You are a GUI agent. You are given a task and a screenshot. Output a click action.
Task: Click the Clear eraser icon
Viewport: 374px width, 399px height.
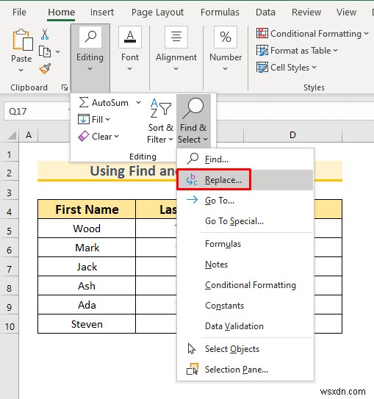[84, 137]
